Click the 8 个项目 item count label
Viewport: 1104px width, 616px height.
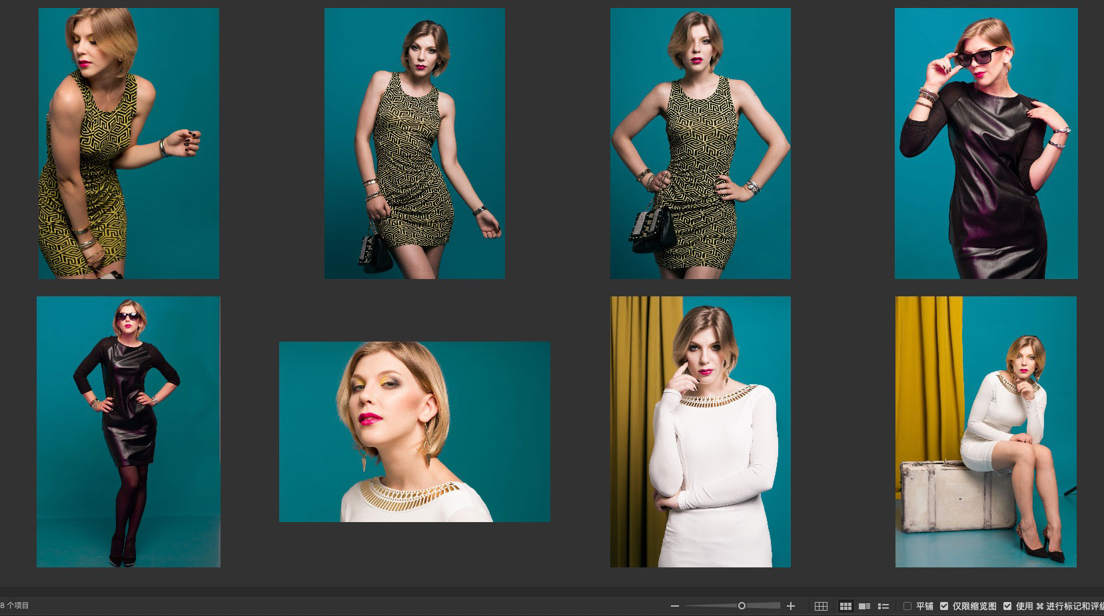[15, 606]
